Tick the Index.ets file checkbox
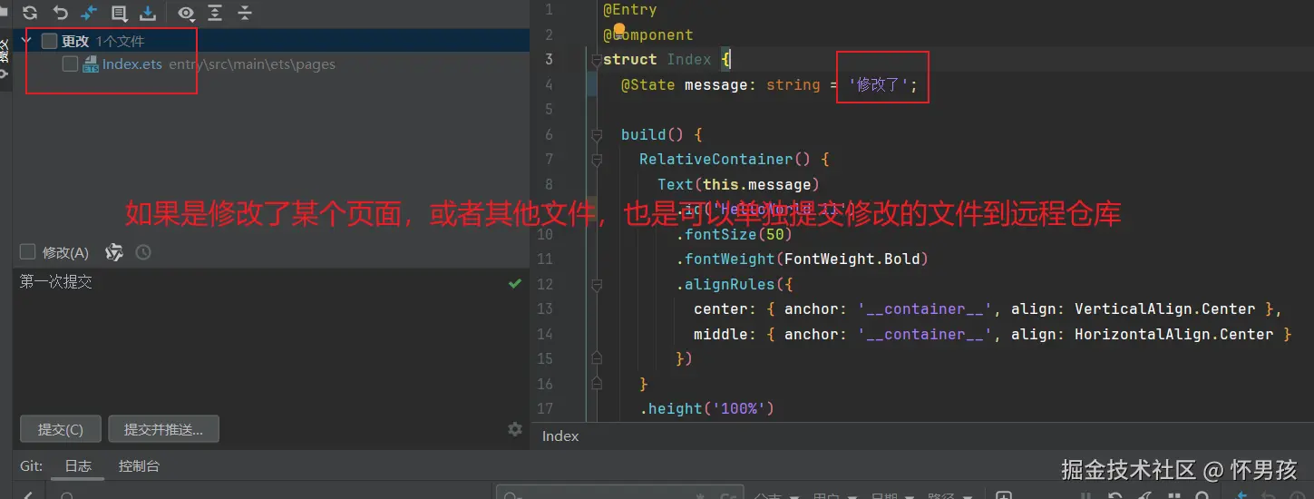Screen dimensions: 1314x499 click(x=70, y=64)
